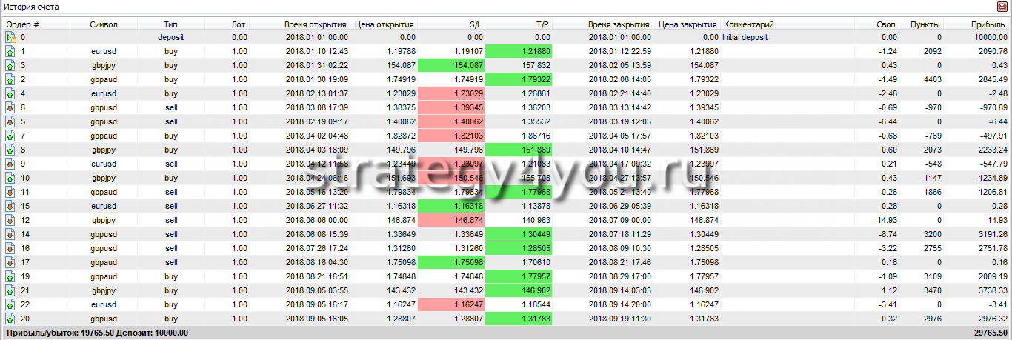Click the deposit icon of order 0
Screen dimensions: 1012x340
tap(10, 37)
